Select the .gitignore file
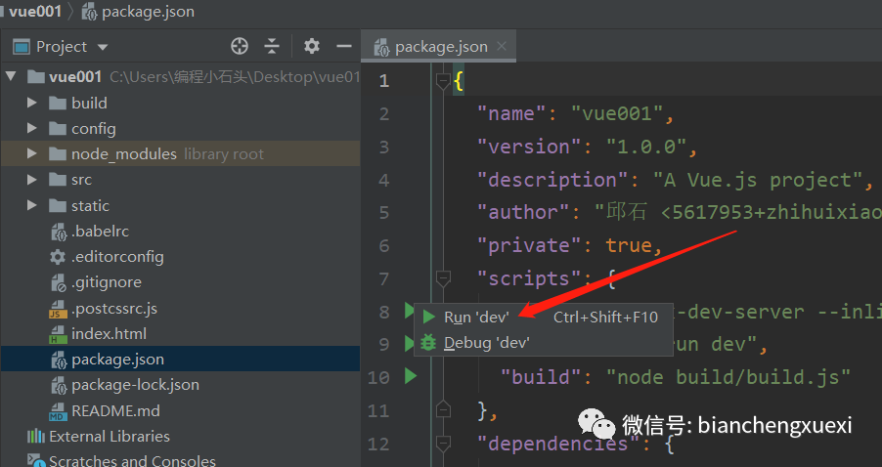This screenshot has width=882, height=467. pos(107,282)
